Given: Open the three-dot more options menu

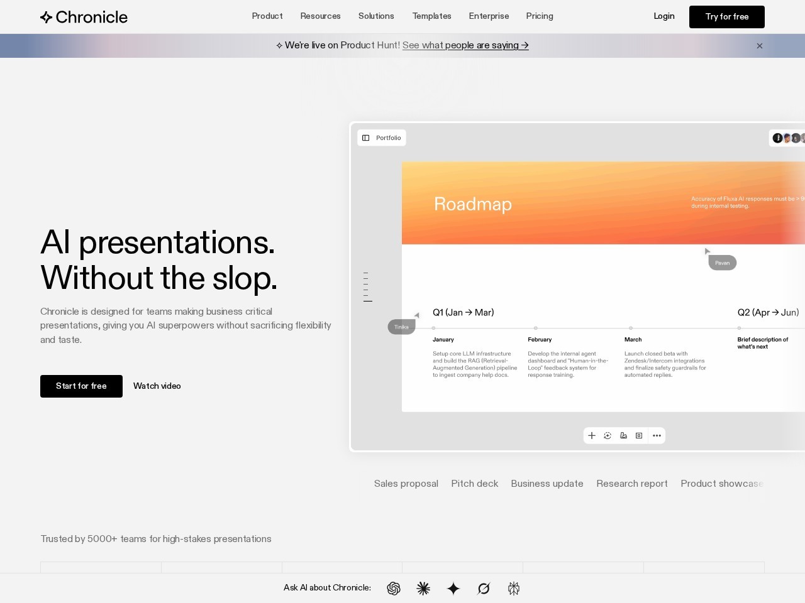Looking at the screenshot, I should click(x=657, y=436).
